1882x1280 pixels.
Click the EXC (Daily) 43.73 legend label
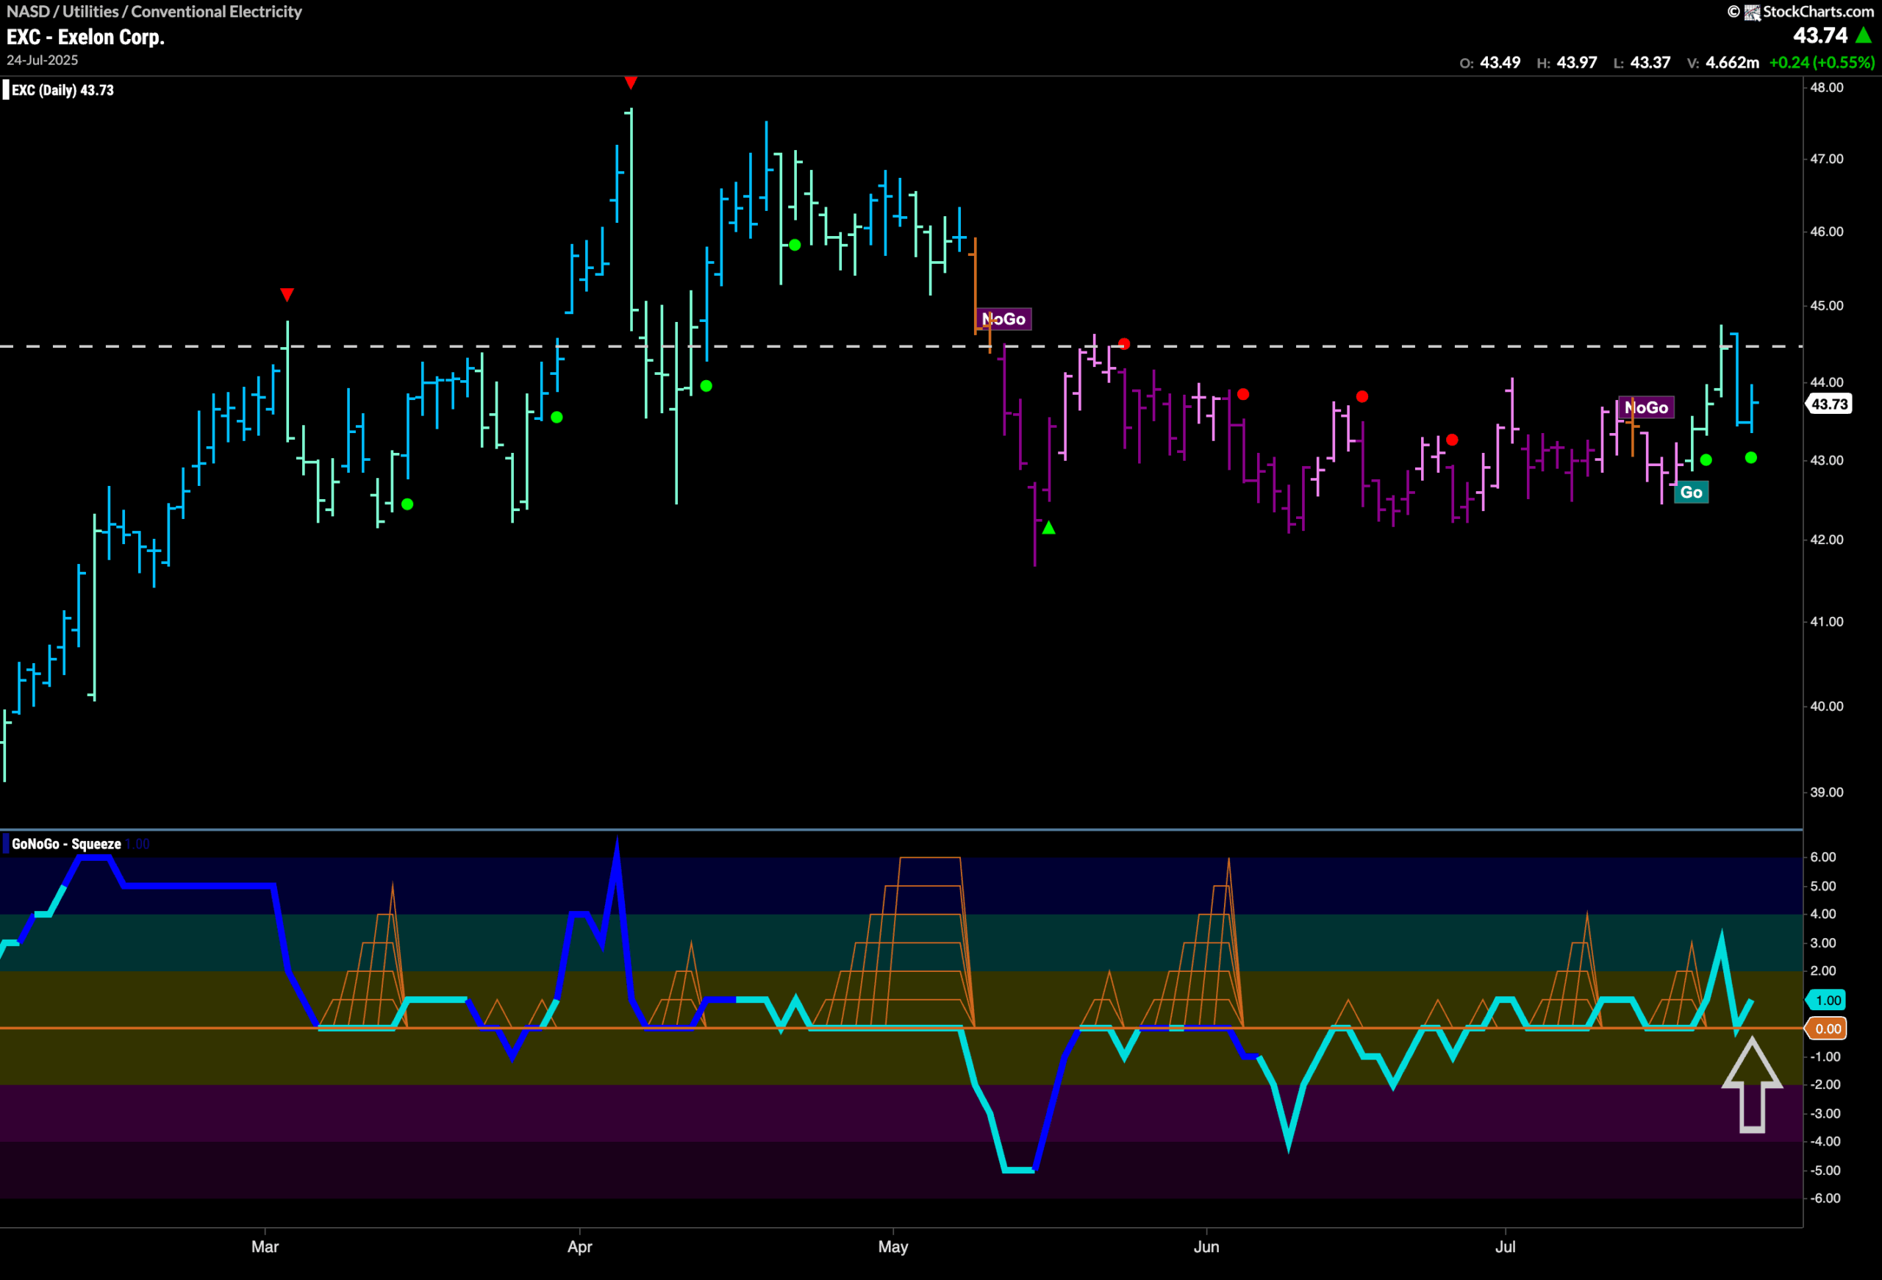tap(62, 90)
